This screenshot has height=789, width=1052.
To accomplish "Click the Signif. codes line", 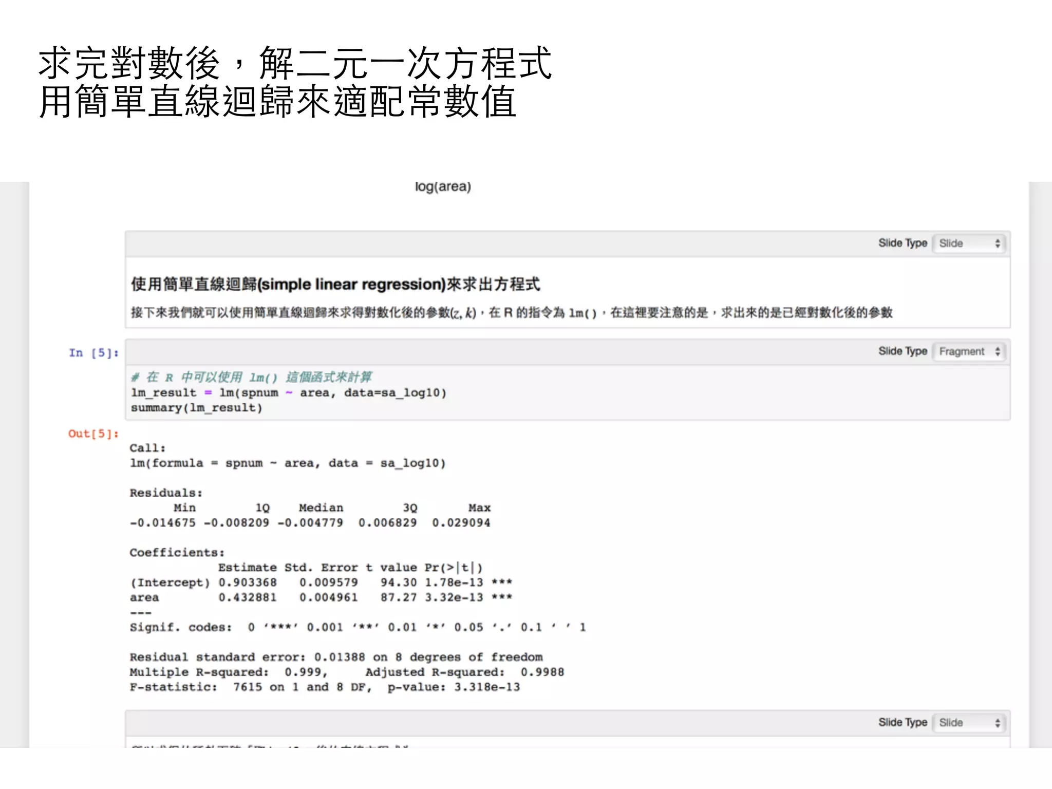I will (358, 627).
